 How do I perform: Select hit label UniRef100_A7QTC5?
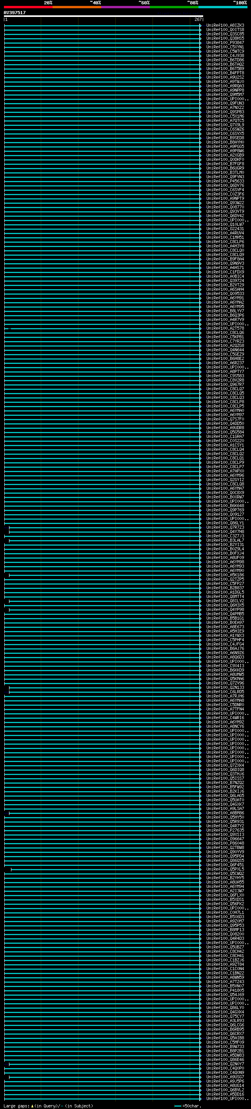(x=225, y=120)
